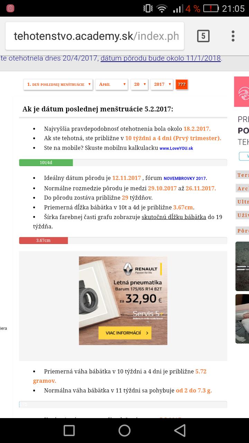Viewport: 249px width, 443px height.
Task: Click the green 10t/4d progress bar
Action: (46, 163)
